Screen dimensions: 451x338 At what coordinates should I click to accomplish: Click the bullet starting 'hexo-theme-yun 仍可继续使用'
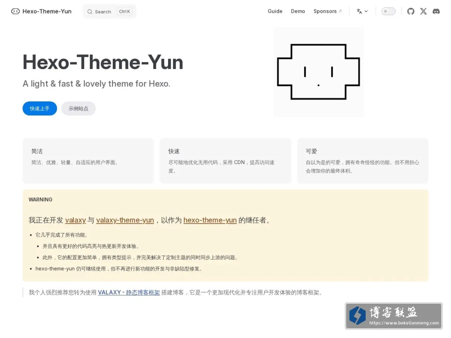pyautogui.click(x=119, y=269)
